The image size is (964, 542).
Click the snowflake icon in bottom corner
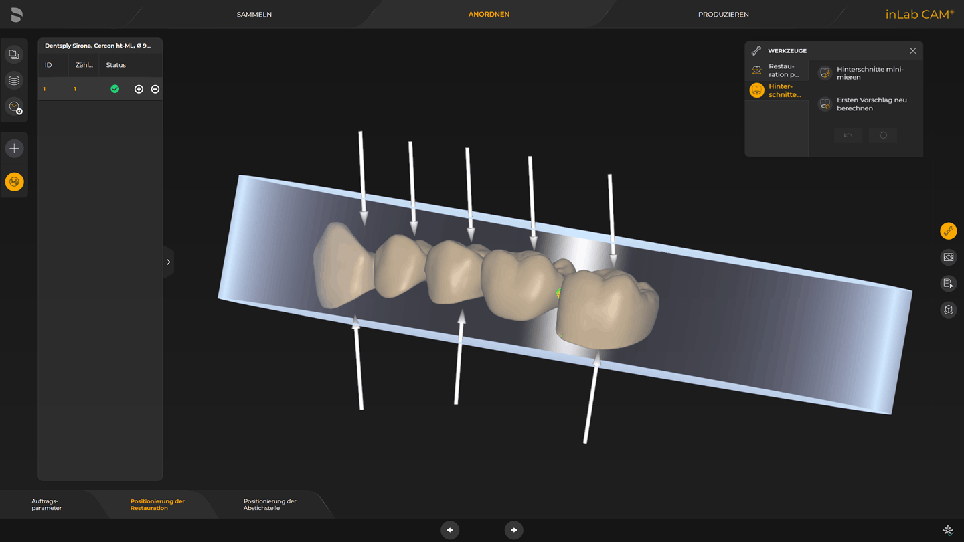click(947, 530)
